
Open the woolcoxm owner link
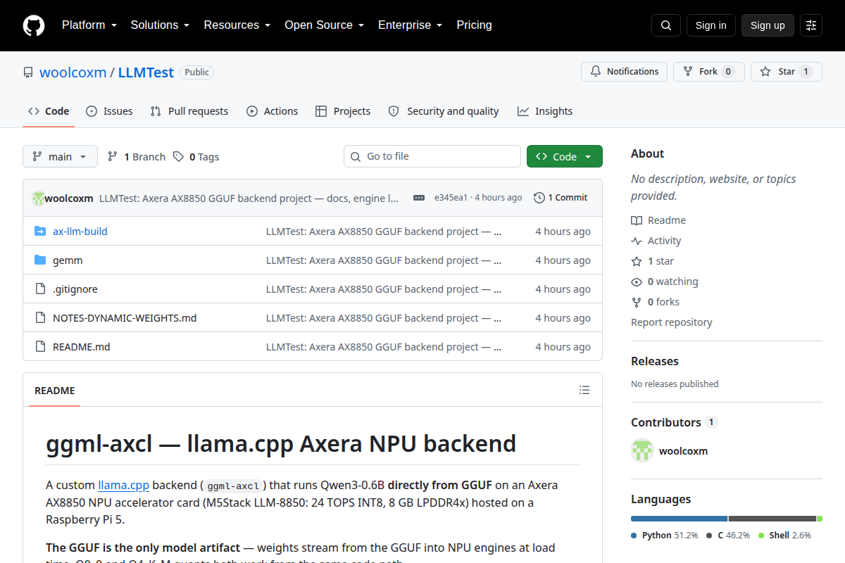[73, 72]
